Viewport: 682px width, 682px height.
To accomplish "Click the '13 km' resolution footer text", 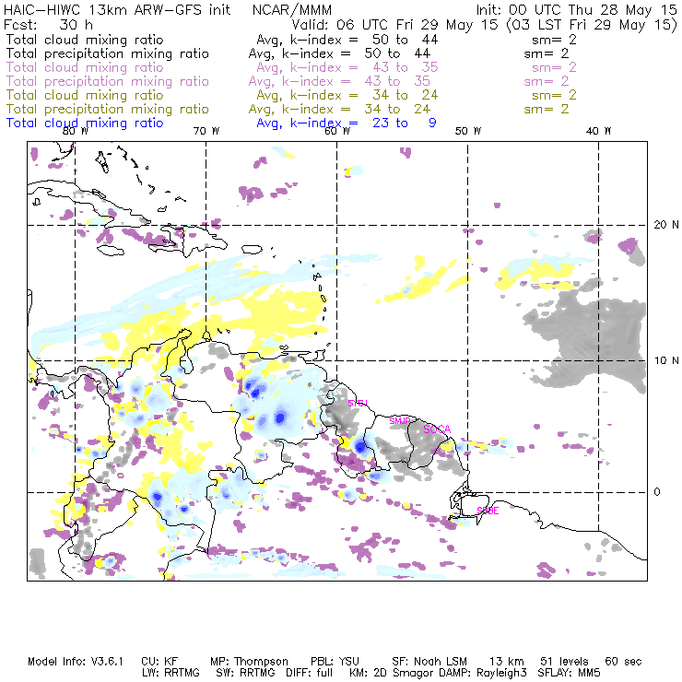I will click(506, 662).
